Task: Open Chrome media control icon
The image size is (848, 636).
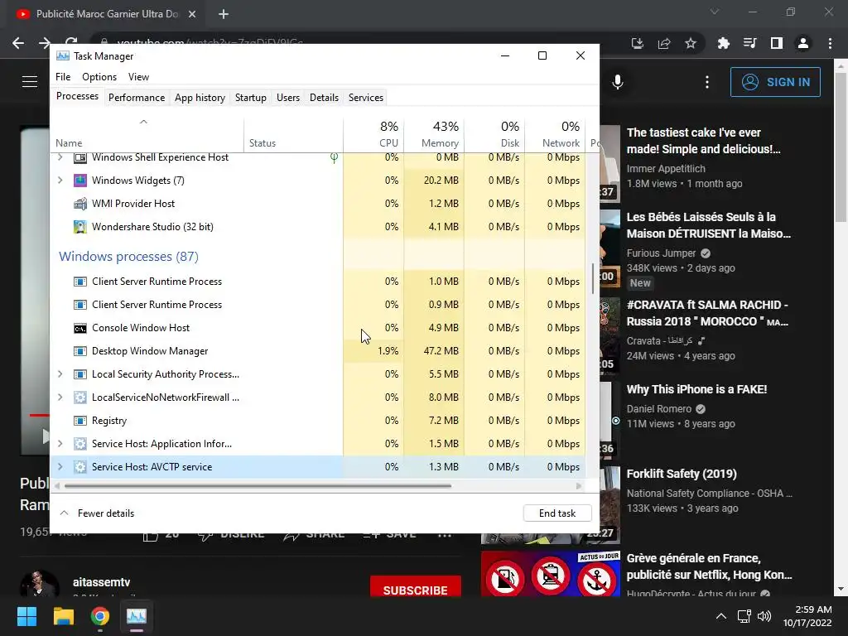Action: pos(749,43)
